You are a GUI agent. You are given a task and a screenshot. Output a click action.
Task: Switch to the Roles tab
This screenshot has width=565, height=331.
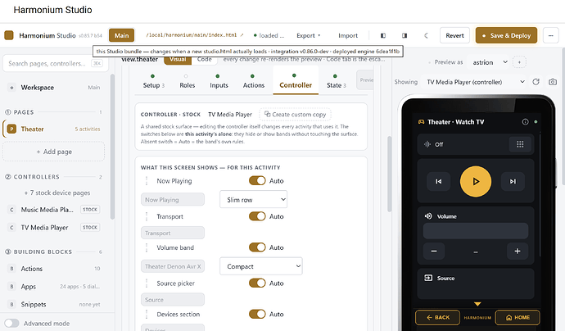coord(187,81)
